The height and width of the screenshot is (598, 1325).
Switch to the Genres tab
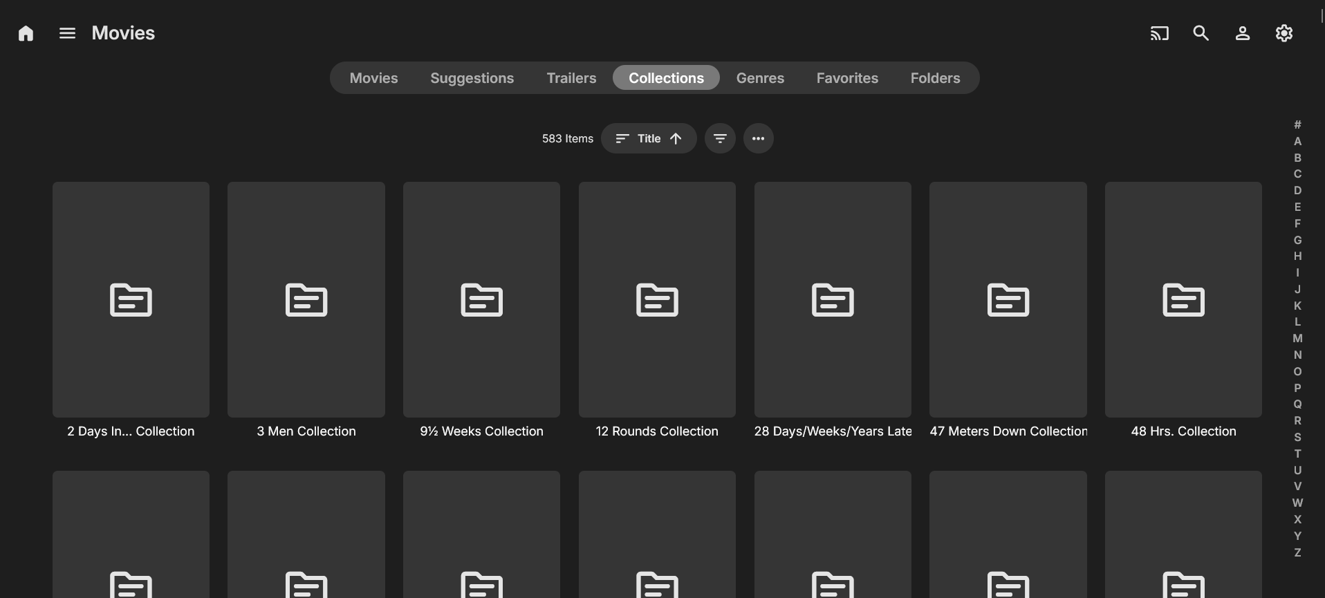coord(760,78)
